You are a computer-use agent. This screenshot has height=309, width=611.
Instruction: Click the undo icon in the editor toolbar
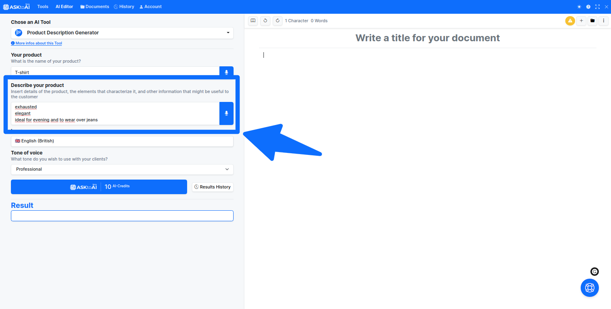[x=265, y=21]
